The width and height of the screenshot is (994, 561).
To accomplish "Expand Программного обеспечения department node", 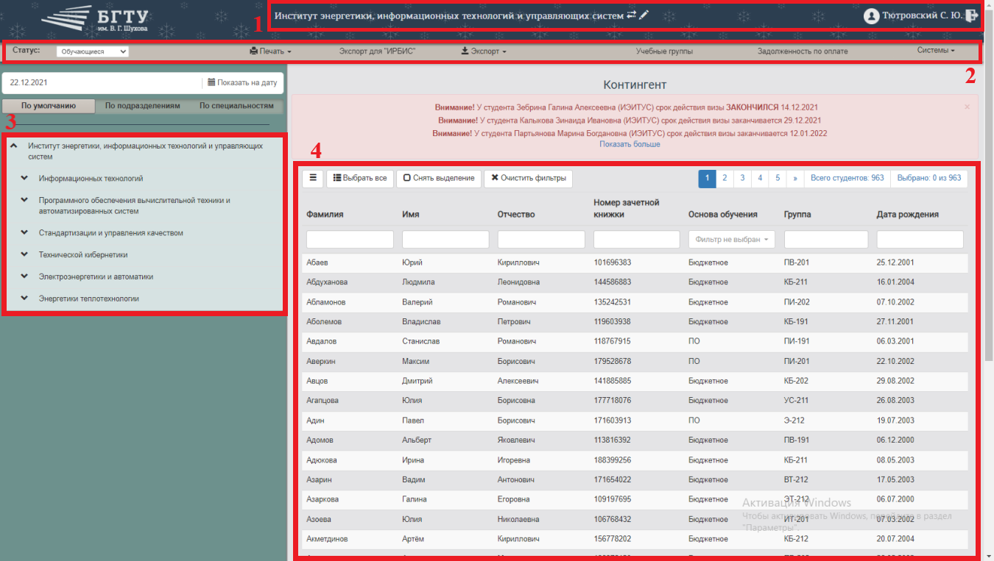I will 24,200.
